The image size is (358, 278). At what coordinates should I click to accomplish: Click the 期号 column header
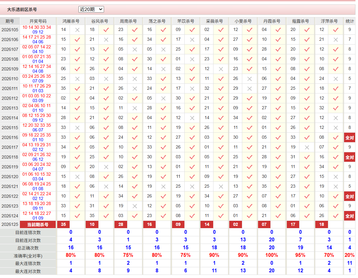click(x=10, y=21)
